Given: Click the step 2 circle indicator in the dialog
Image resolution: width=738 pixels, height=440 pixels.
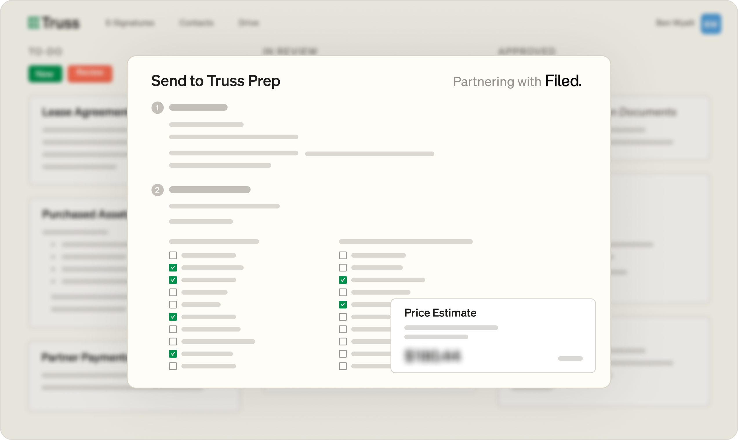Looking at the screenshot, I should click(x=158, y=190).
